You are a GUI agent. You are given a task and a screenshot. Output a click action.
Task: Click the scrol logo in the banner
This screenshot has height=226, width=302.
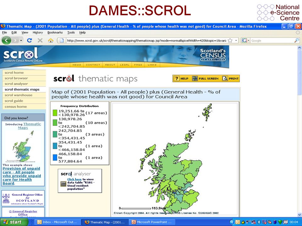[23, 54]
